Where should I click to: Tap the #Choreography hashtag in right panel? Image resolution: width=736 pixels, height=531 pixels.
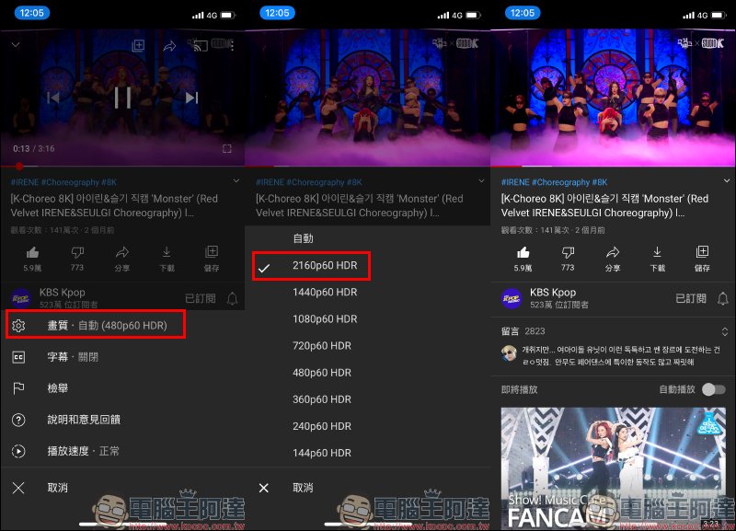click(562, 182)
